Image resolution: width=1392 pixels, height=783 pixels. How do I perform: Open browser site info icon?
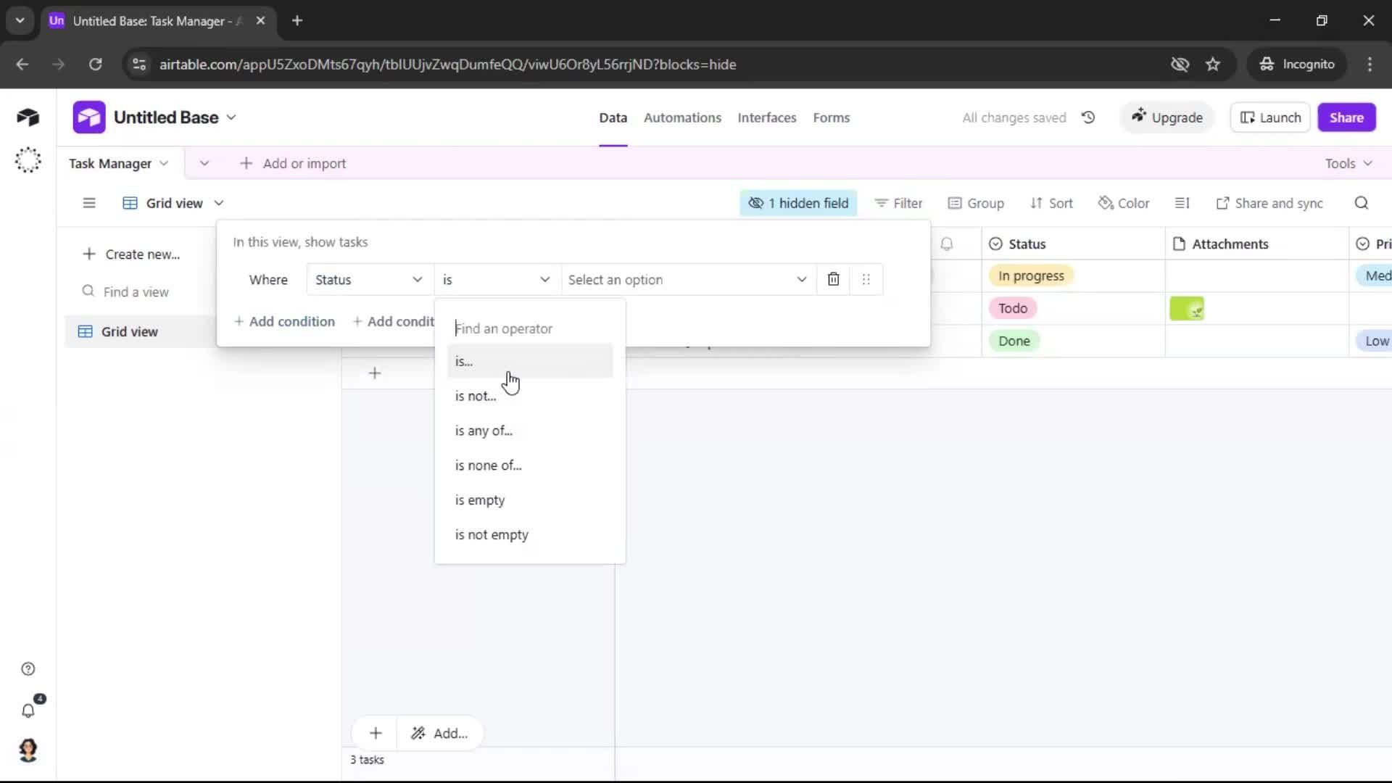[139, 65]
